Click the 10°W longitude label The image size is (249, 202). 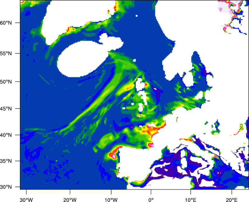click(x=111, y=200)
